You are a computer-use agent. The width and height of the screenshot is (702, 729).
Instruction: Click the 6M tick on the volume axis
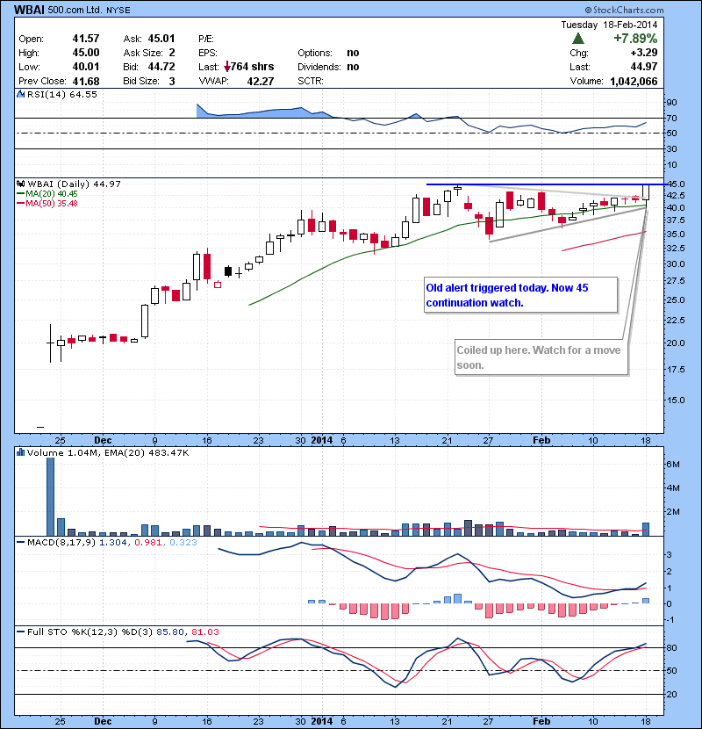673,464
